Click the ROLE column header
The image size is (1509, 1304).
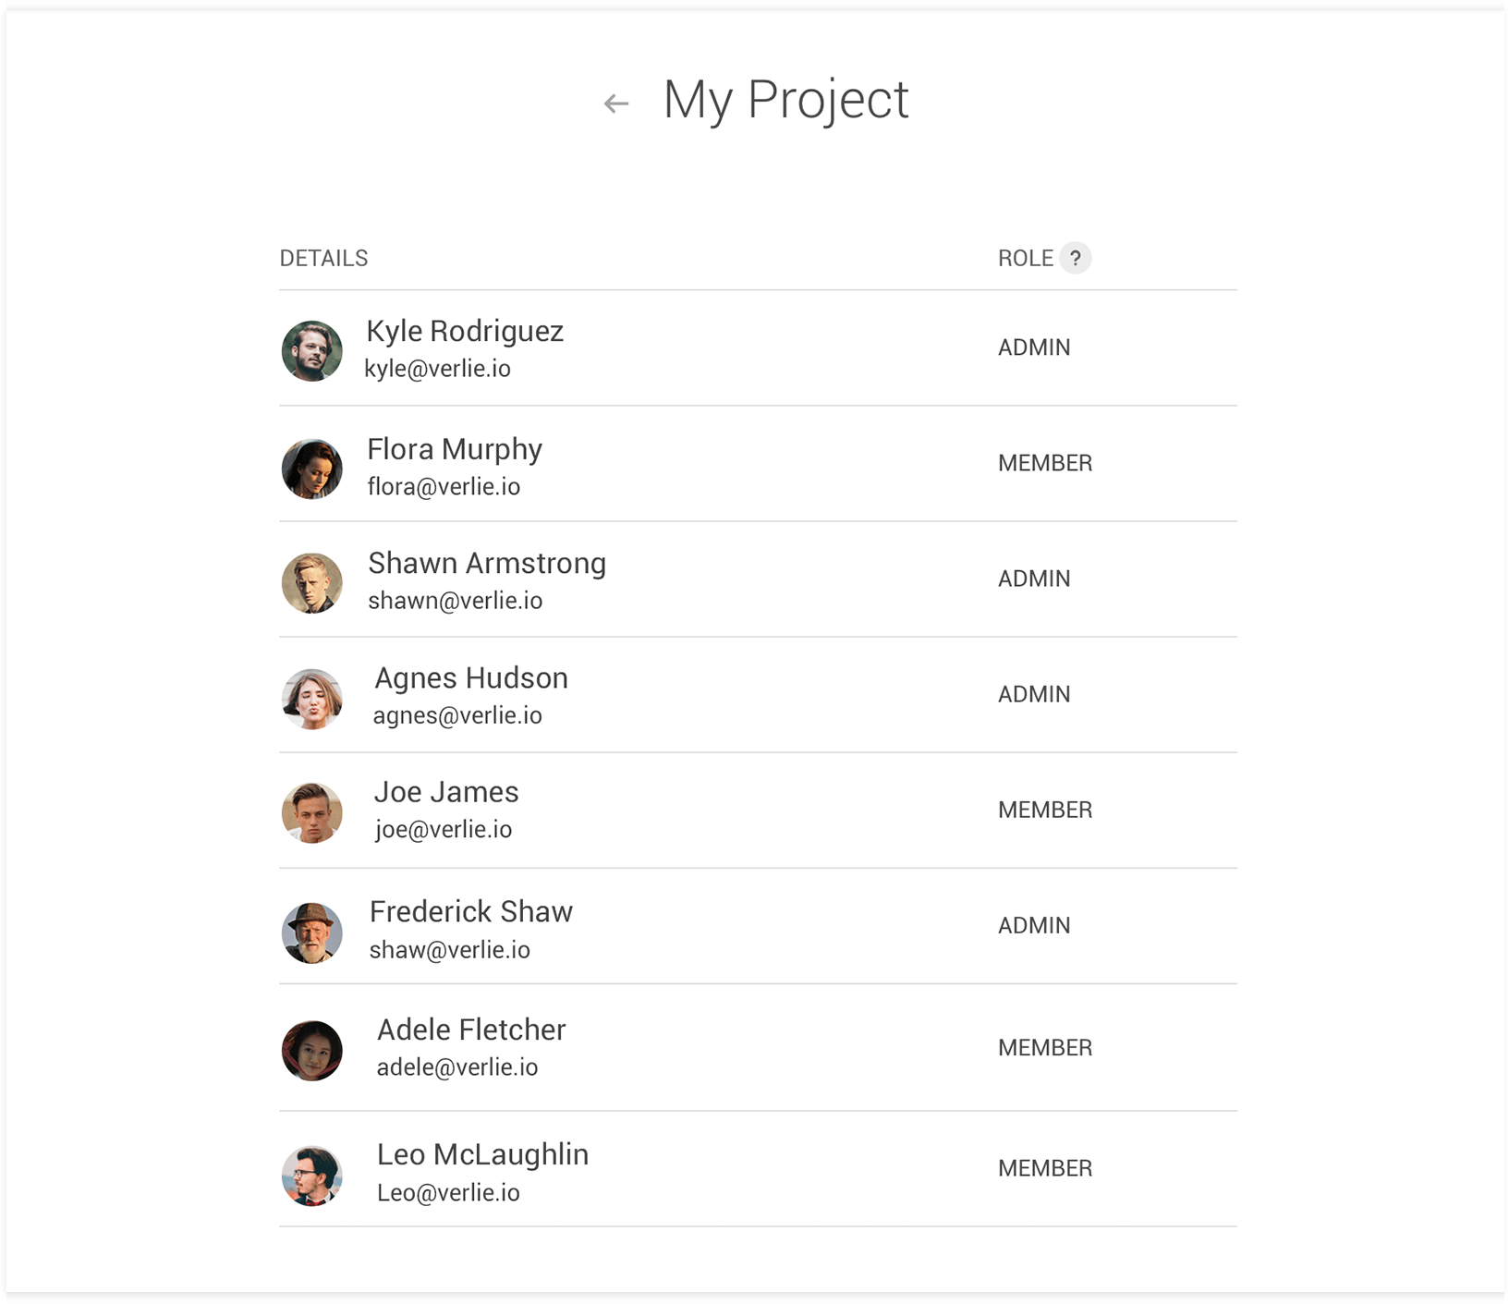point(1025,259)
